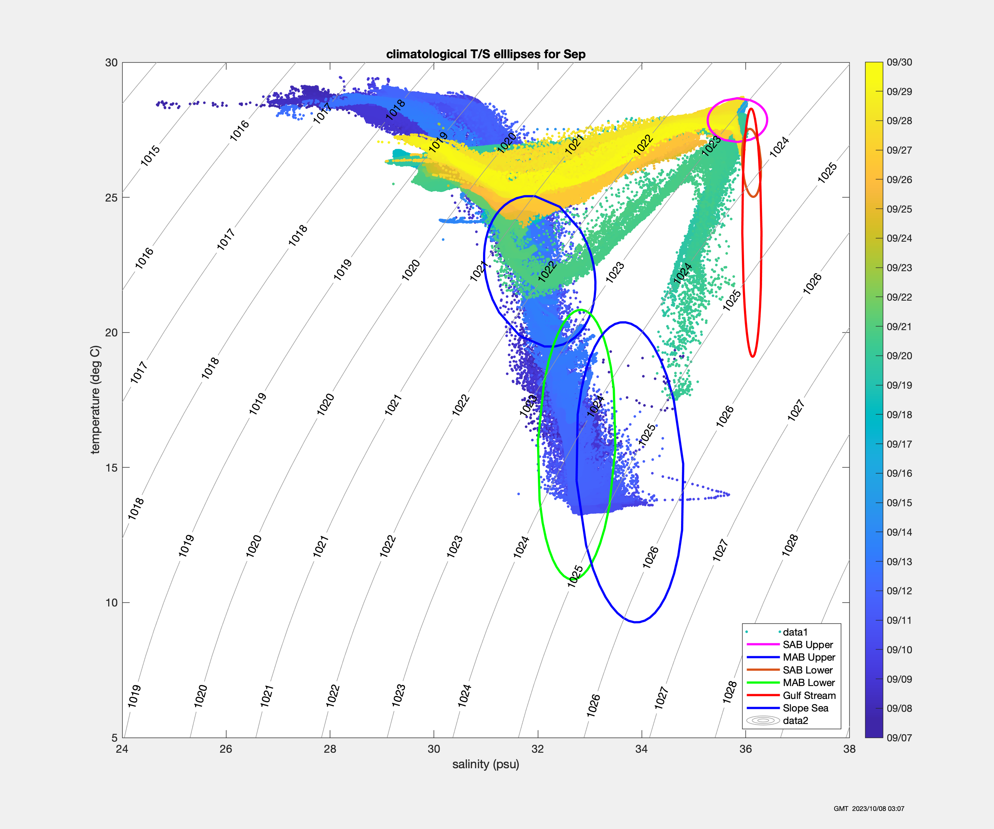Click the salinity axis tick label "26"
The width and height of the screenshot is (994, 829).
(226, 749)
